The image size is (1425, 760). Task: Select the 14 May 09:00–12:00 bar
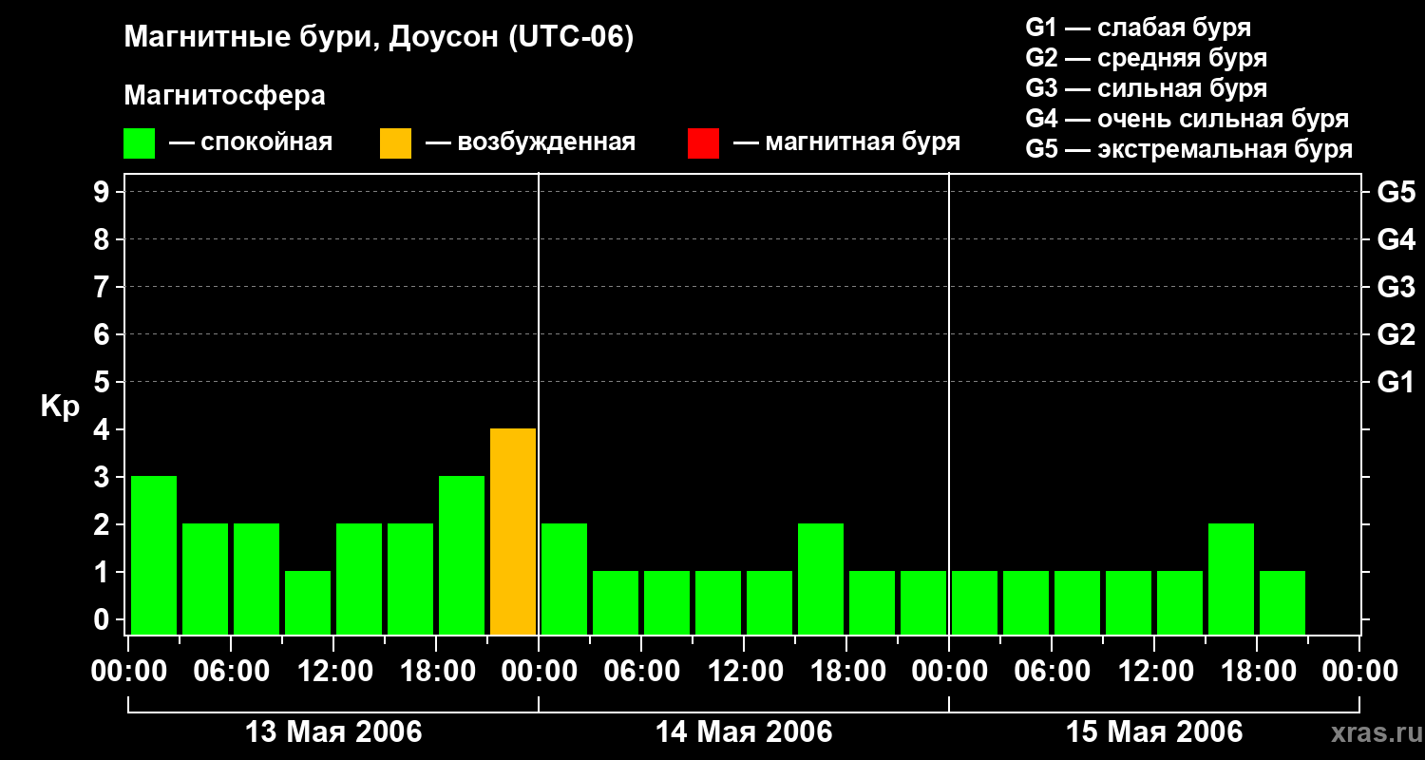[x=718, y=602]
